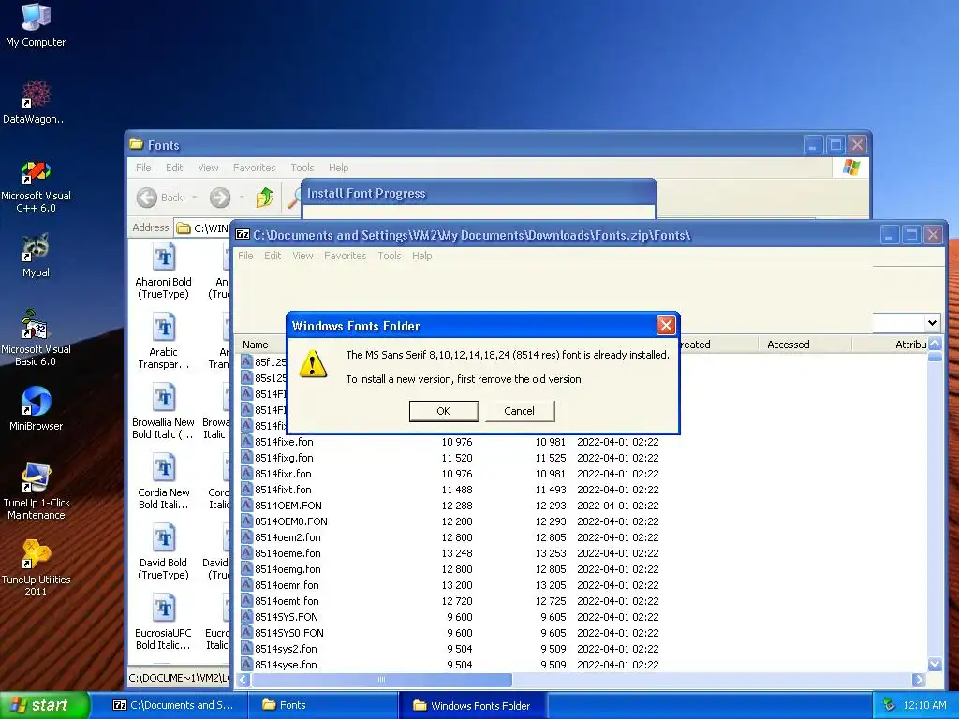
Task: Select 8514sys2.fon file row
Action: click(x=450, y=648)
